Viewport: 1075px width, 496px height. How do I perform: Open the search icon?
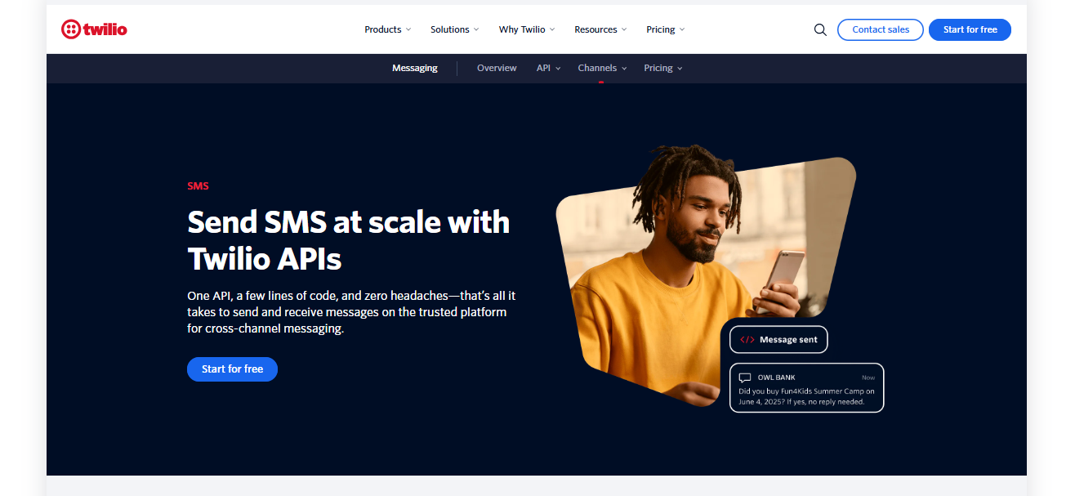tap(820, 29)
